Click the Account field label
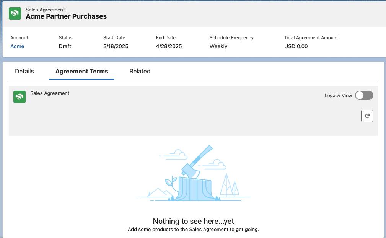This screenshot has height=238, width=386. pyautogui.click(x=19, y=37)
